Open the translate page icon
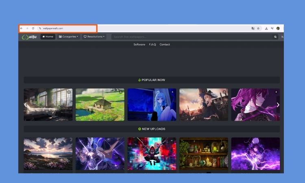Screen dimensions: 305x183 (253, 28)
